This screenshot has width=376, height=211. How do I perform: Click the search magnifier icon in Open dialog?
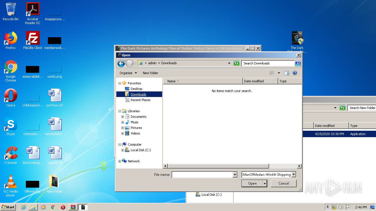[298, 63]
